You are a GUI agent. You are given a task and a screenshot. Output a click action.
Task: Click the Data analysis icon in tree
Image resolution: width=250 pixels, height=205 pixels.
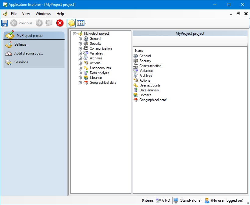[x=86, y=73]
